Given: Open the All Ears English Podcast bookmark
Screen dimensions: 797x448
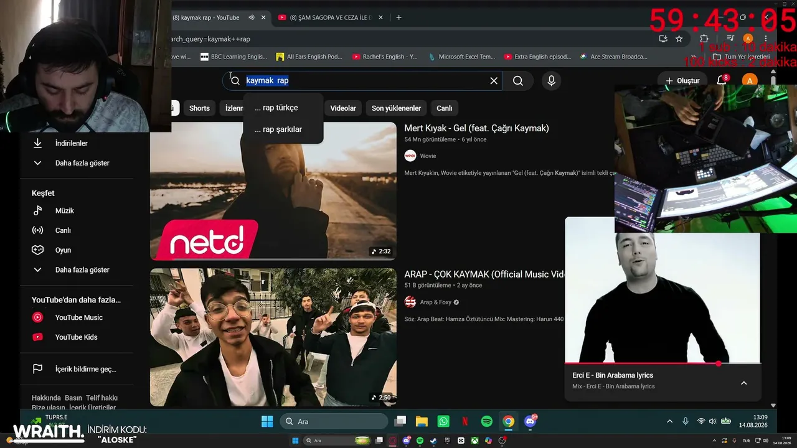Looking at the screenshot, I should tap(309, 57).
